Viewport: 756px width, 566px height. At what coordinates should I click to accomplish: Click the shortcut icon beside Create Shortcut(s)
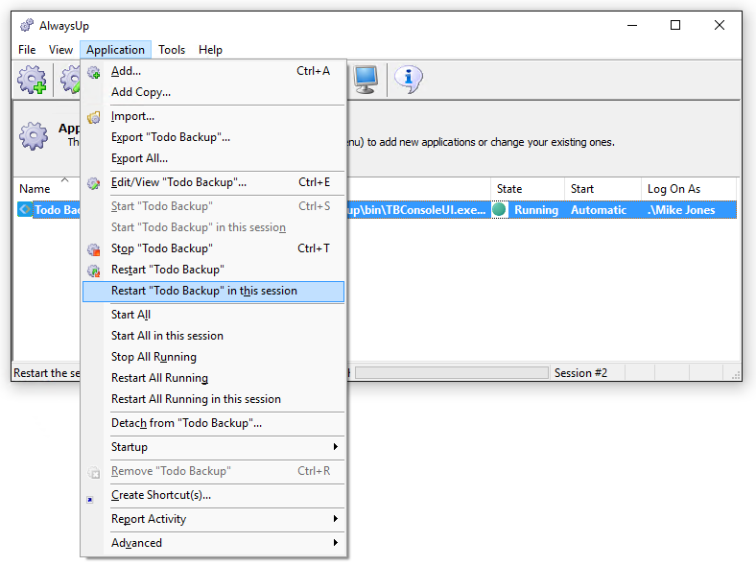click(x=90, y=500)
